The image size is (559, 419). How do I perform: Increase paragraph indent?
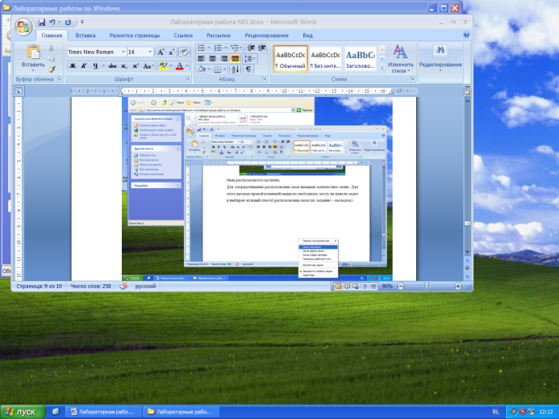click(x=262, y=48)
